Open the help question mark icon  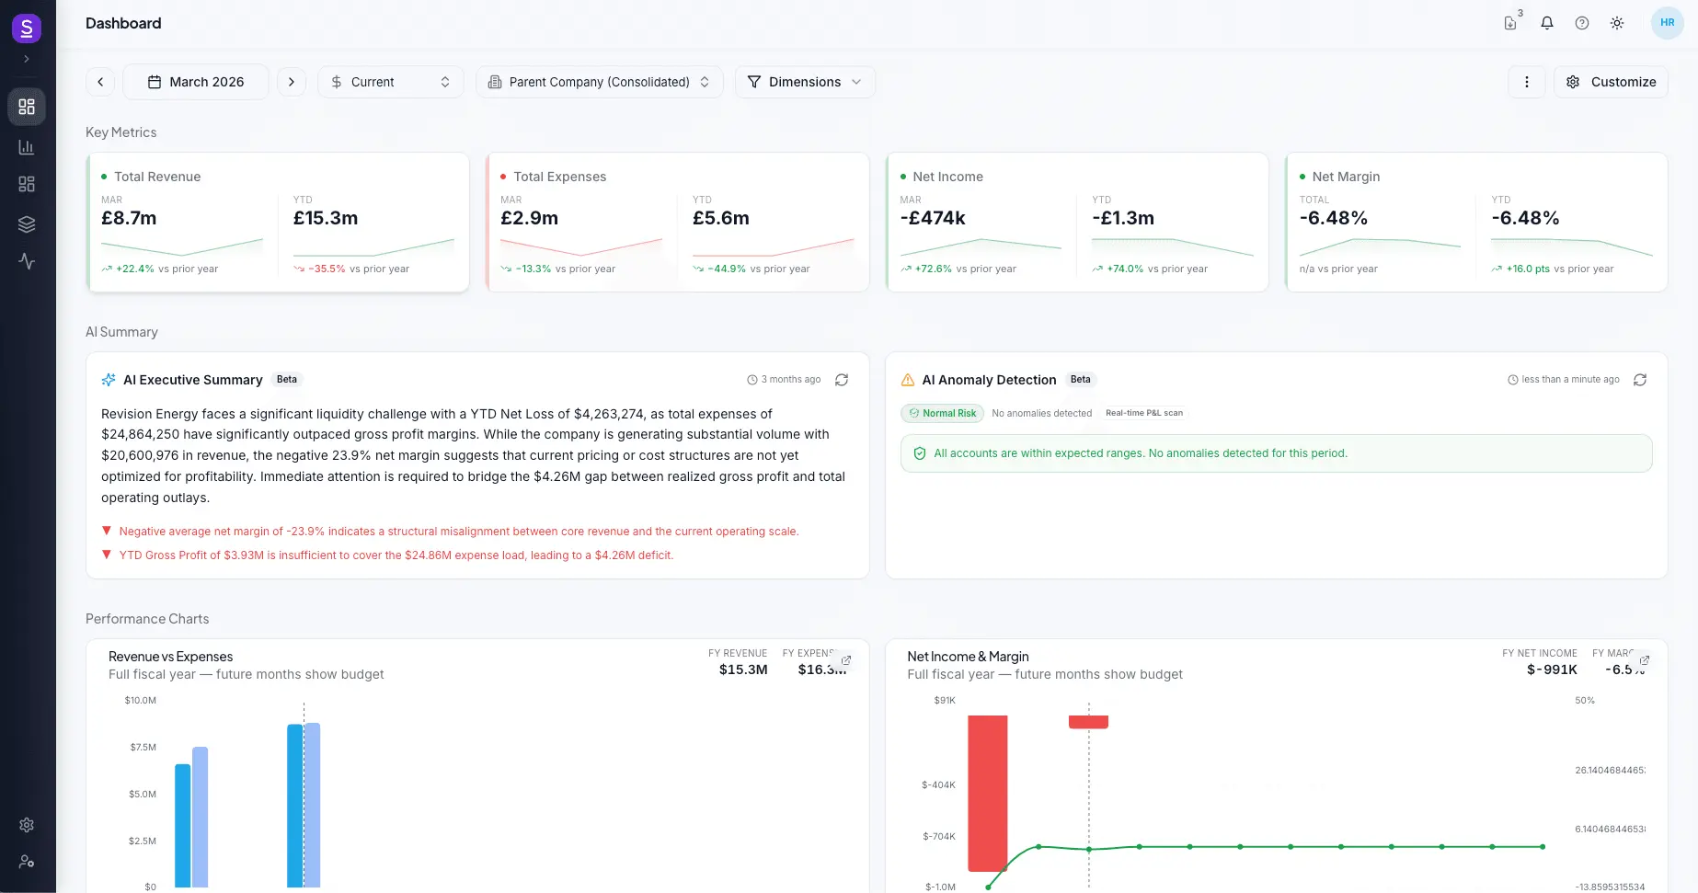tap(1582, 23)
